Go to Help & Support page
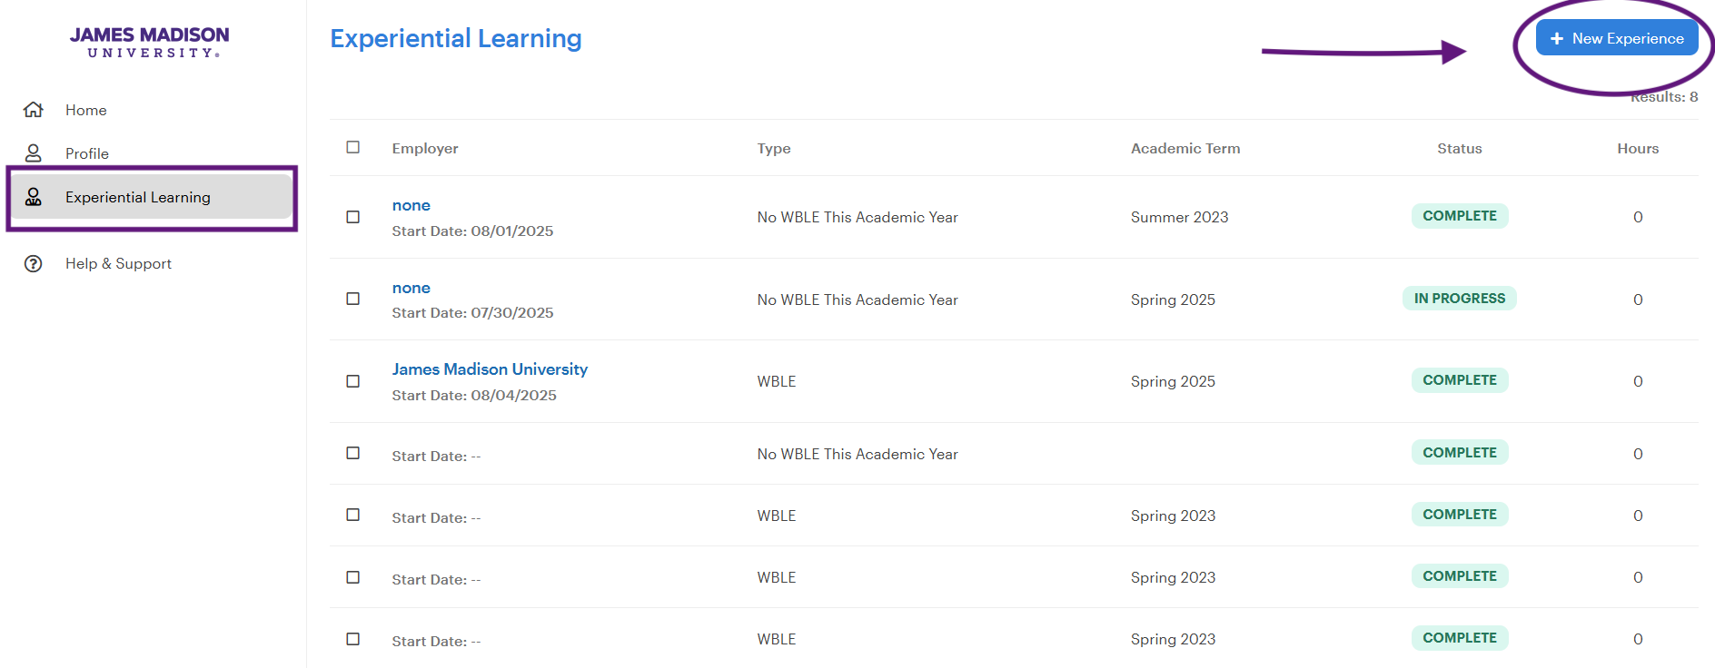 click(118, 264)
